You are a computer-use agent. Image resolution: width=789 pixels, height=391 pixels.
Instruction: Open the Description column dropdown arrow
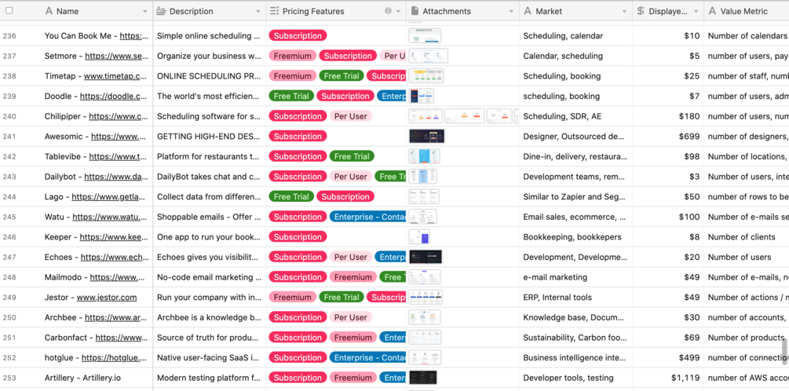pos(258,12)
